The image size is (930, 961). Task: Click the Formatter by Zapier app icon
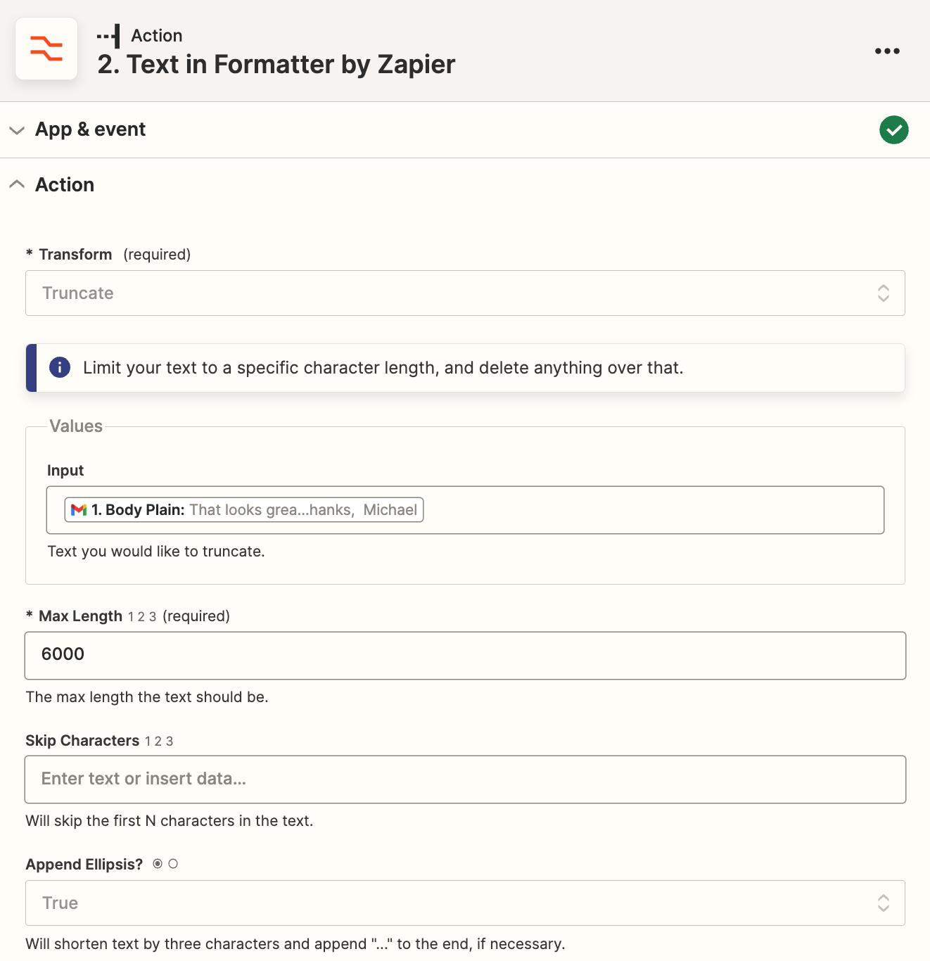pos(46,49)
